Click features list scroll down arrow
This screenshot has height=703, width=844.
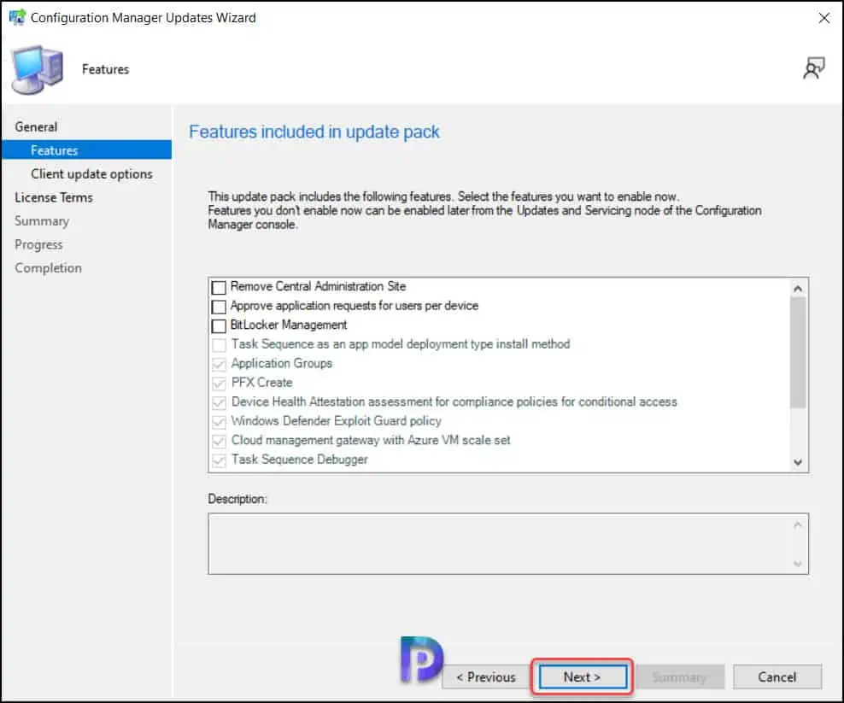pyautogui.click(x=798, y=462)
